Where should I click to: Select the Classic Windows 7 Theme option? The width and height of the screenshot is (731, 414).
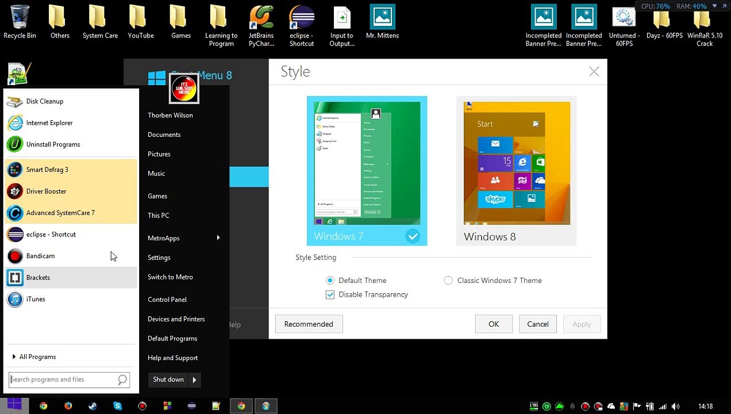tap(448, 281)
